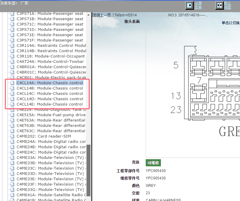Select C3PS71D Module-Passenger seat
240x201 pixels.
pyautogui.click(x=50, y=30)
